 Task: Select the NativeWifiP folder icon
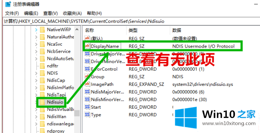tap(43, 30)
